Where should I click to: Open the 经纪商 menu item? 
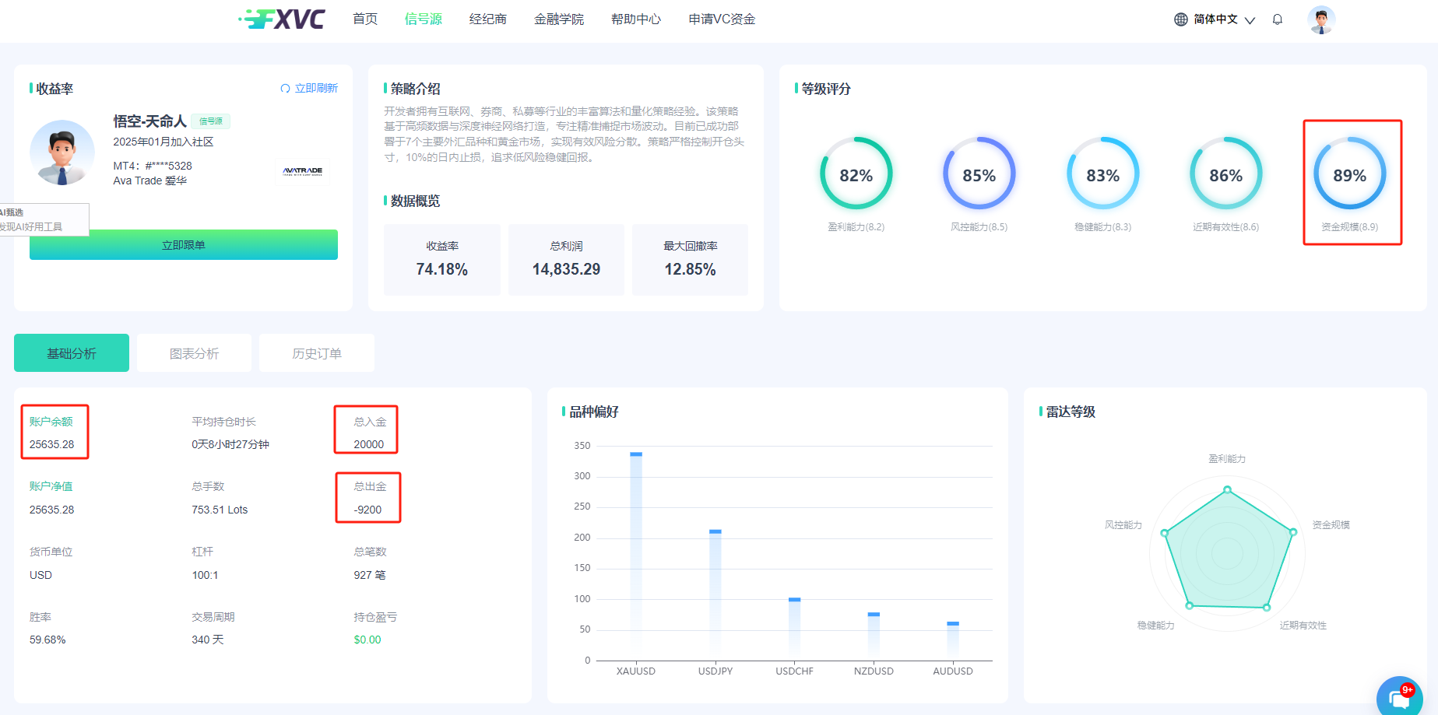tap(488, 19)
